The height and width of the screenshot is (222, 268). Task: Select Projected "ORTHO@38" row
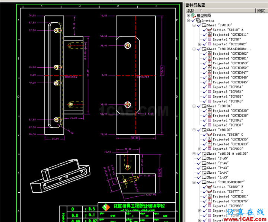(230, 116)
